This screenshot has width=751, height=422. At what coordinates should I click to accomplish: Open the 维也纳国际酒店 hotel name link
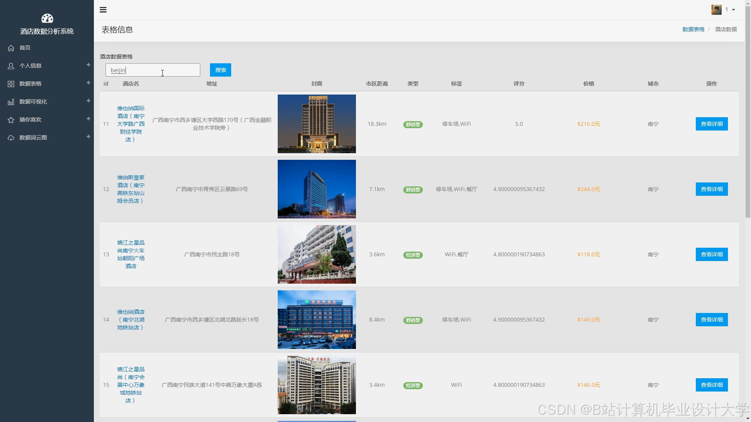131,124
